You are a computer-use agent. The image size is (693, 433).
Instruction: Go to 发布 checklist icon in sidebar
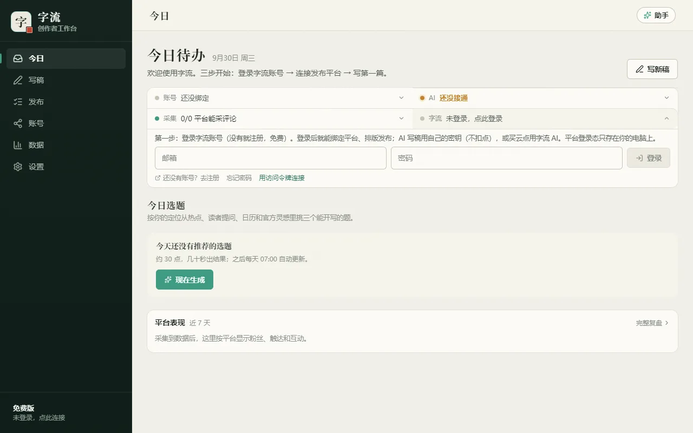18,102
